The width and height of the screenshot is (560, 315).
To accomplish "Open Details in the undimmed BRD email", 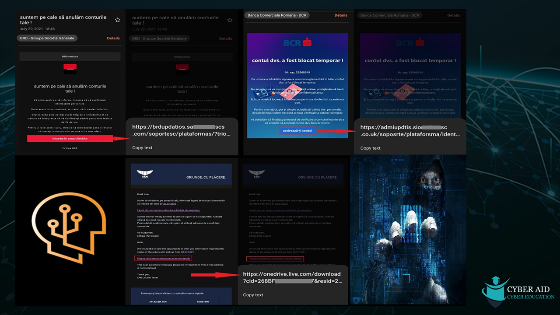I will point(113,38).
